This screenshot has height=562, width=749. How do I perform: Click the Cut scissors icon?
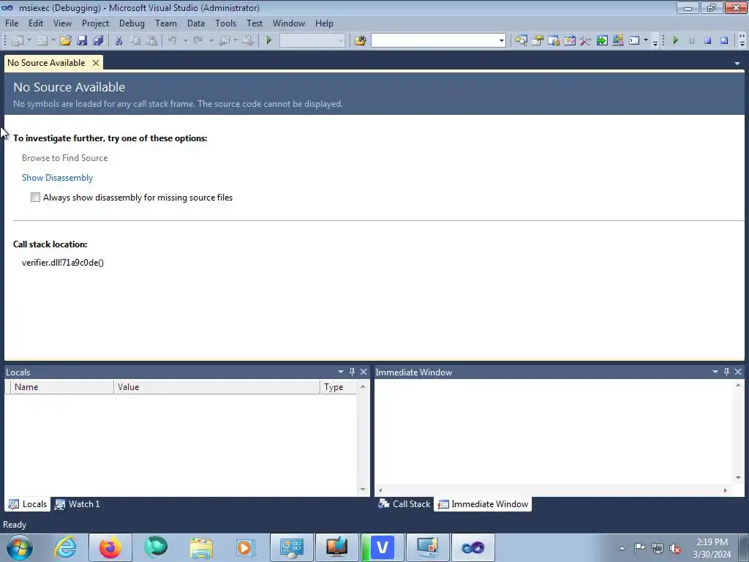(119, 41)
